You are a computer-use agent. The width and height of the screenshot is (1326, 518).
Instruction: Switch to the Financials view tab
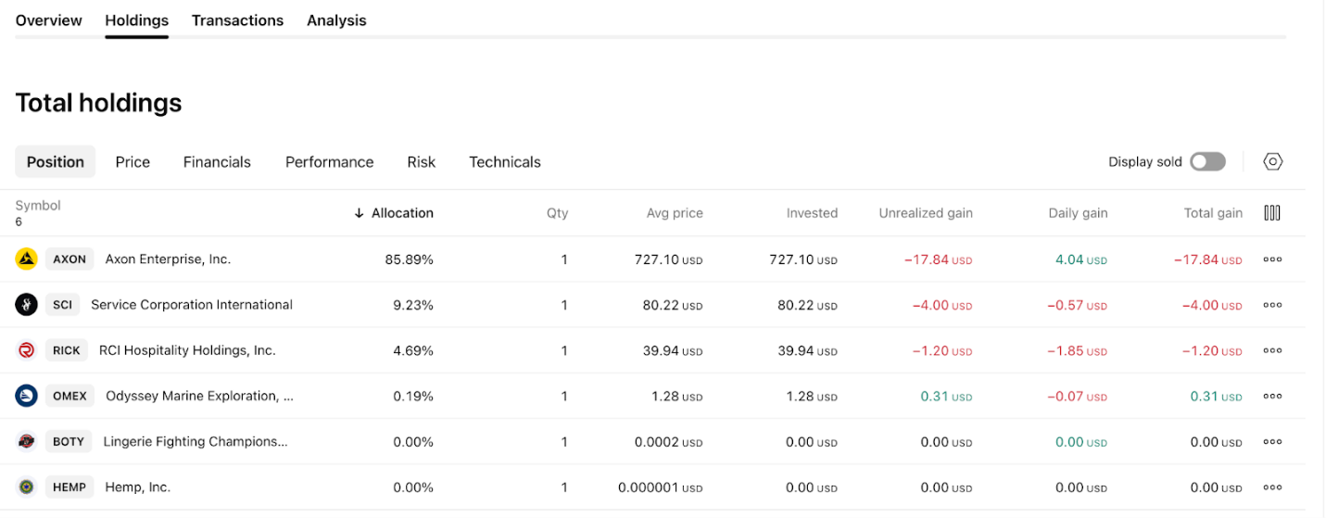click(217, 161)
